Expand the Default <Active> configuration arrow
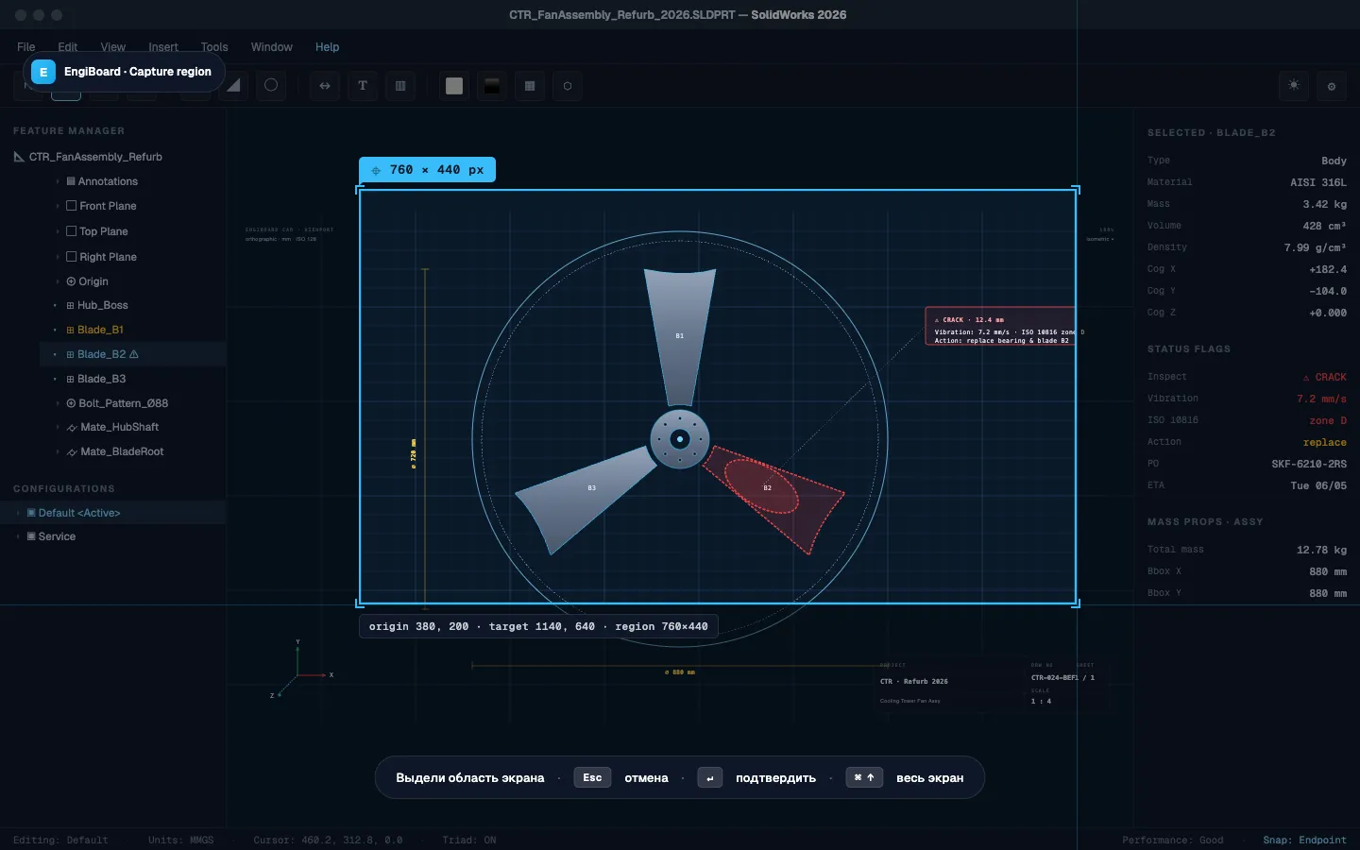 [18, 513]
